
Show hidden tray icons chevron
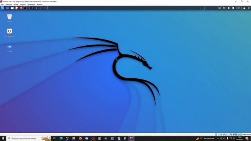(218, 138)
